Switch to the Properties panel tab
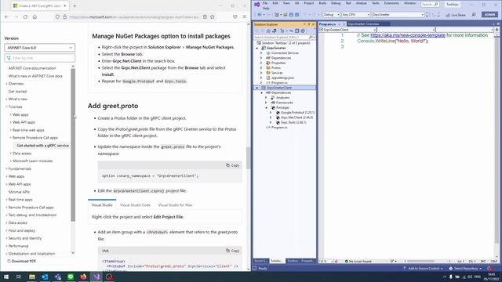This screenshot has width=502, height=282. tap(307, 261)
